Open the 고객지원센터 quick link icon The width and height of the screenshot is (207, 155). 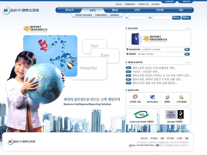coord(181,98)
